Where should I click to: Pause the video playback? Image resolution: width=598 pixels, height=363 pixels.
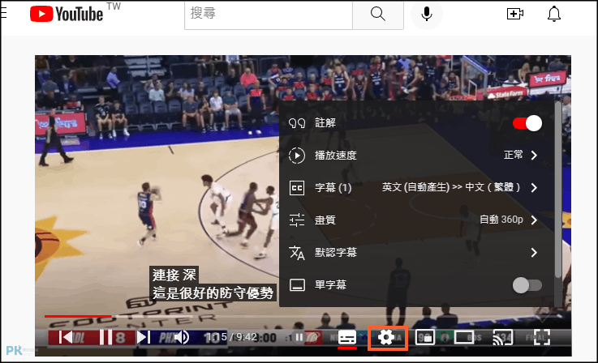105,338
